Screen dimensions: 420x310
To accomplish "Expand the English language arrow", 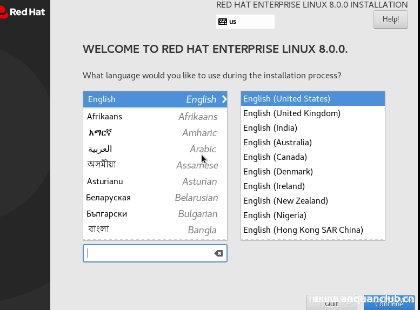I will pyautogui.click(x=224, y=99).
